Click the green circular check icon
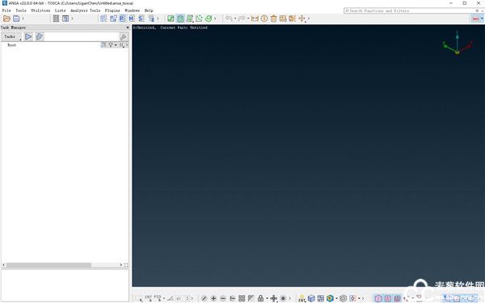The width and height of the screenshot is (485, 303). 209,19
